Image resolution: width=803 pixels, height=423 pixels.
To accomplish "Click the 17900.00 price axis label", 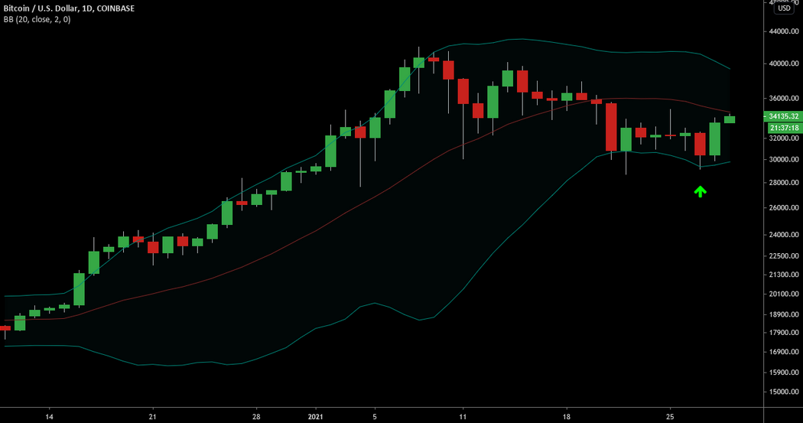I will tap(784, 332).
